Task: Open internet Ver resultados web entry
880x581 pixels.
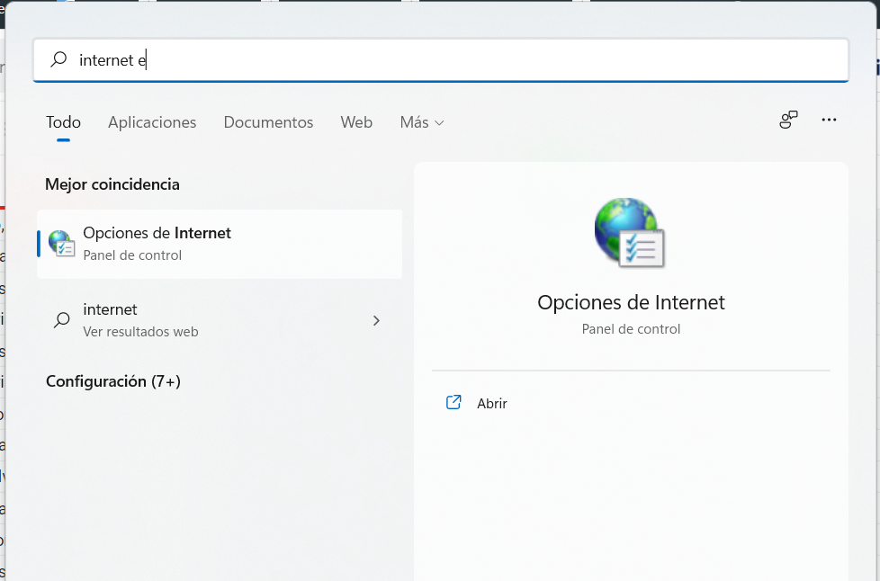Action: 220,320
